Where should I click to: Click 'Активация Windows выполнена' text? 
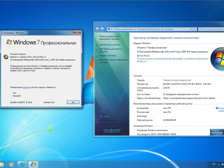pyautogui.click(x=152, y=130)
